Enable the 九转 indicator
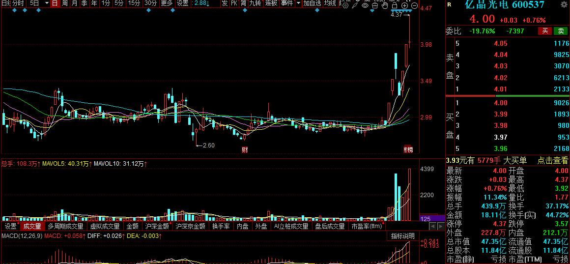This screenshot has height=264, width=570. 255,3
